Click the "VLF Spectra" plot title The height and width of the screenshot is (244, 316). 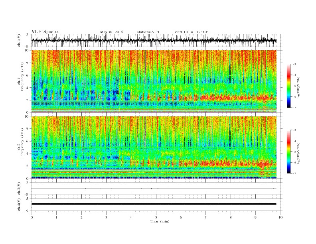pos(45,31)
